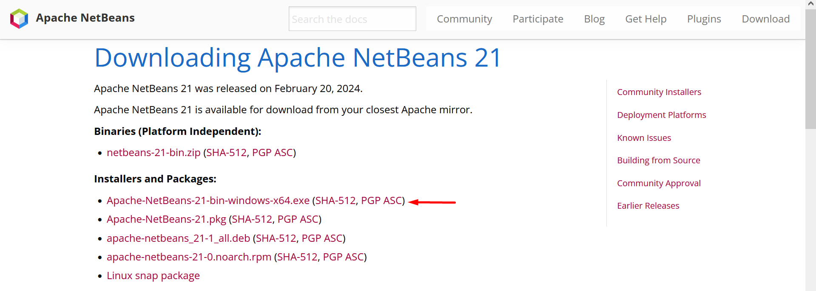Viewport: 816px width, 291px height.
Task: Open PGP ASC link for the .deb package
Action: pos(322,238)
